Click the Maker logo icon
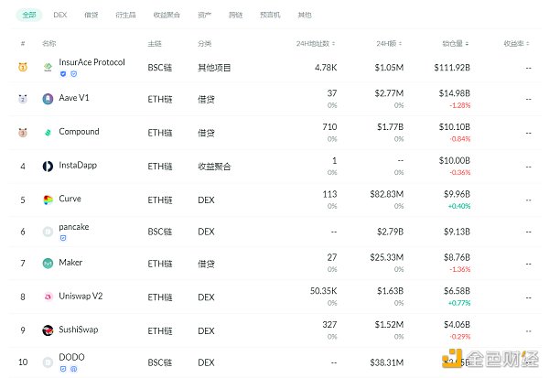This screenshot has height=378, width=549. click(x=48, y=264)
